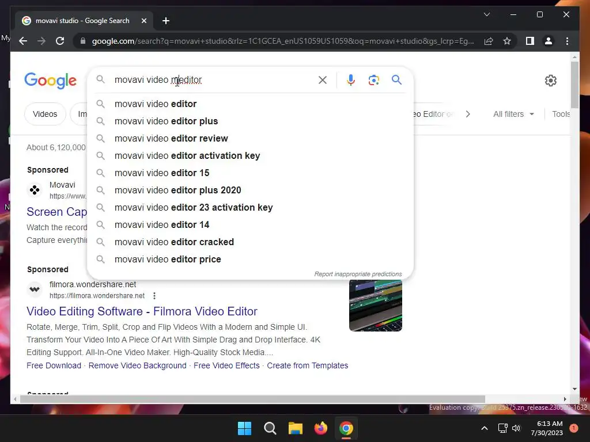590x442 pixels.
Task: Reload the page with refresh icon
Action: 60,41
